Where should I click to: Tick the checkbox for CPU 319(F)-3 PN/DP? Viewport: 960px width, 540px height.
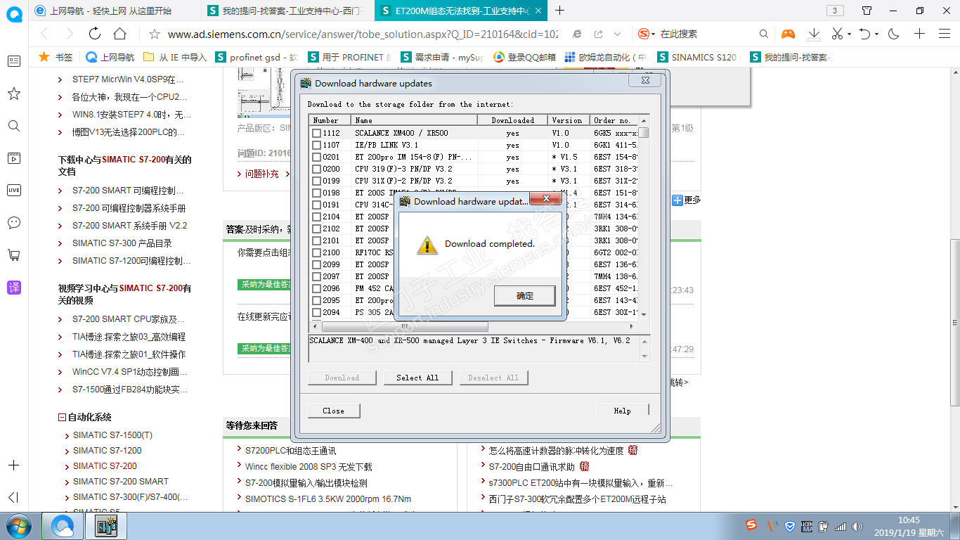(x=316, y=169)
